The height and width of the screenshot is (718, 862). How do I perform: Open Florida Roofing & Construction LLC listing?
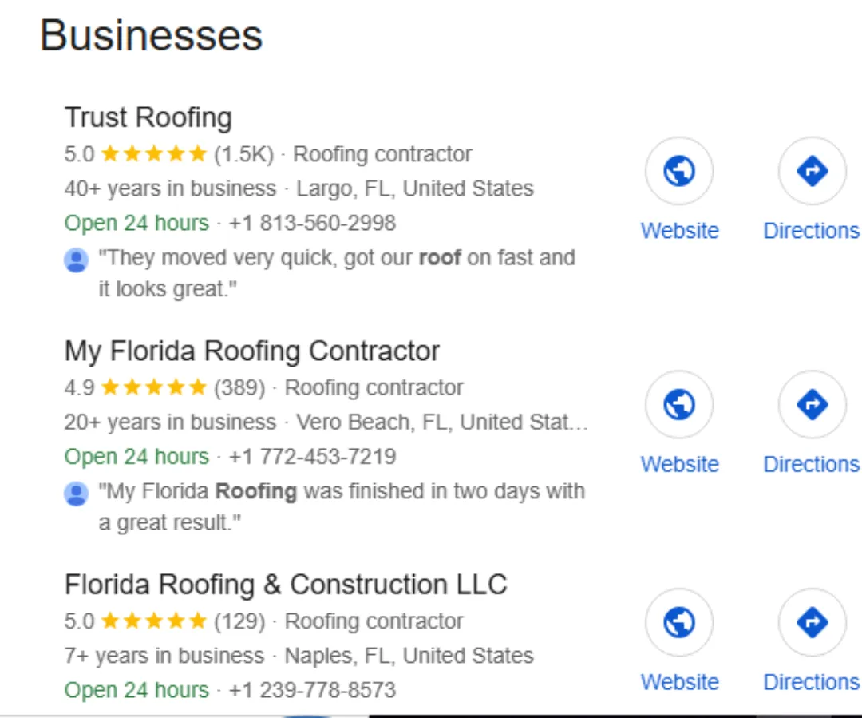pyautogui.click(x=286, y=585)
